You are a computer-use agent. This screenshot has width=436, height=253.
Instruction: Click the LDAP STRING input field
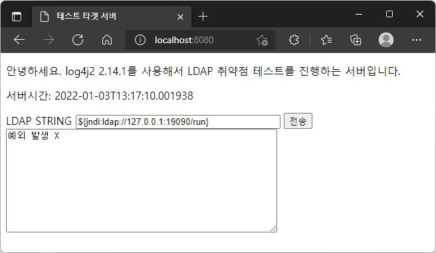pyautogui.click(x=178, y=122)
